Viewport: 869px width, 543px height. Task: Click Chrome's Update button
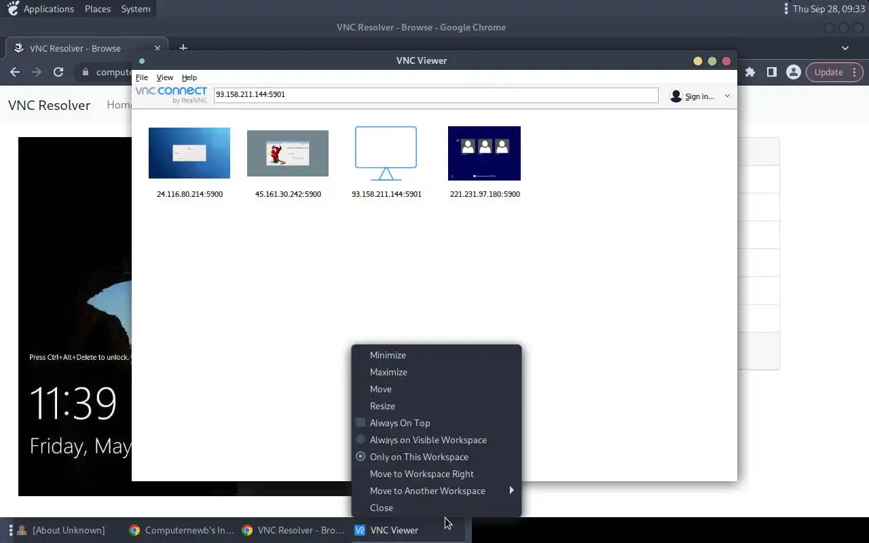(834, 72)
